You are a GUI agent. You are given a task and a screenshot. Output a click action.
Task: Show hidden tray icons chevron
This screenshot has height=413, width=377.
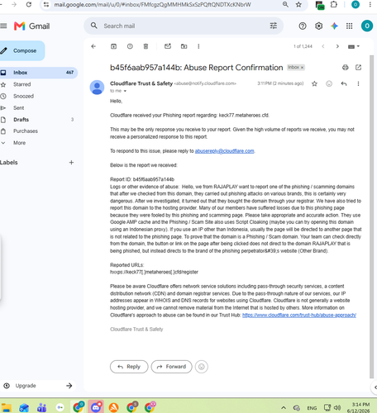coord(284,408)
